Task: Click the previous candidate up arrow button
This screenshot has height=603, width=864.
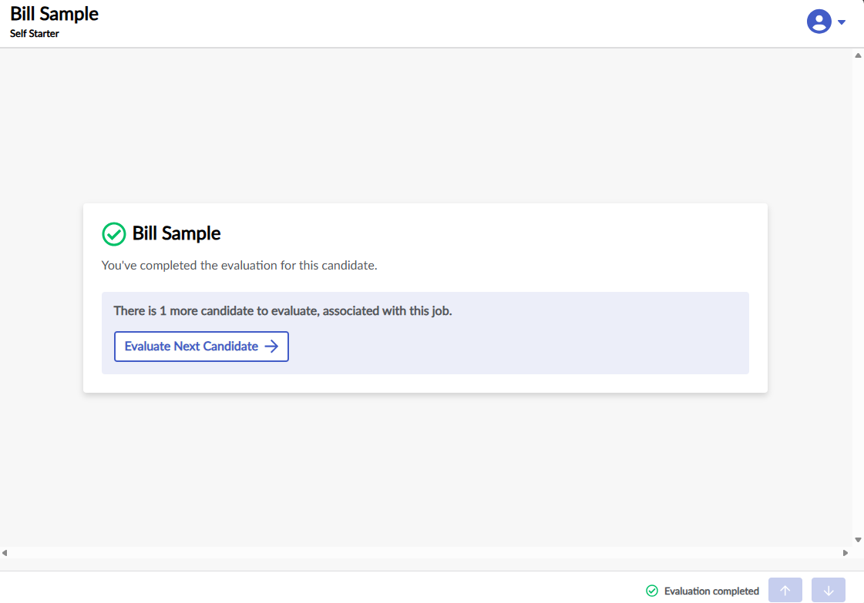Action: [785, 591]
